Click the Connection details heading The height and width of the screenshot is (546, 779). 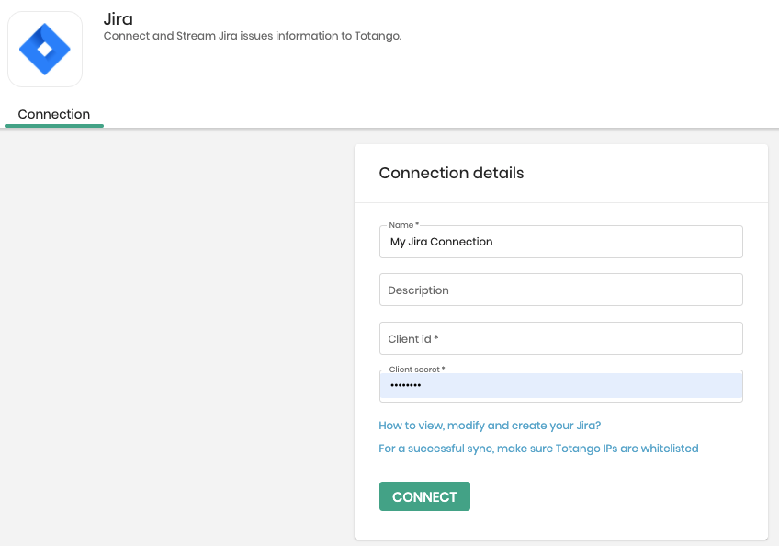tap(451, 173)
